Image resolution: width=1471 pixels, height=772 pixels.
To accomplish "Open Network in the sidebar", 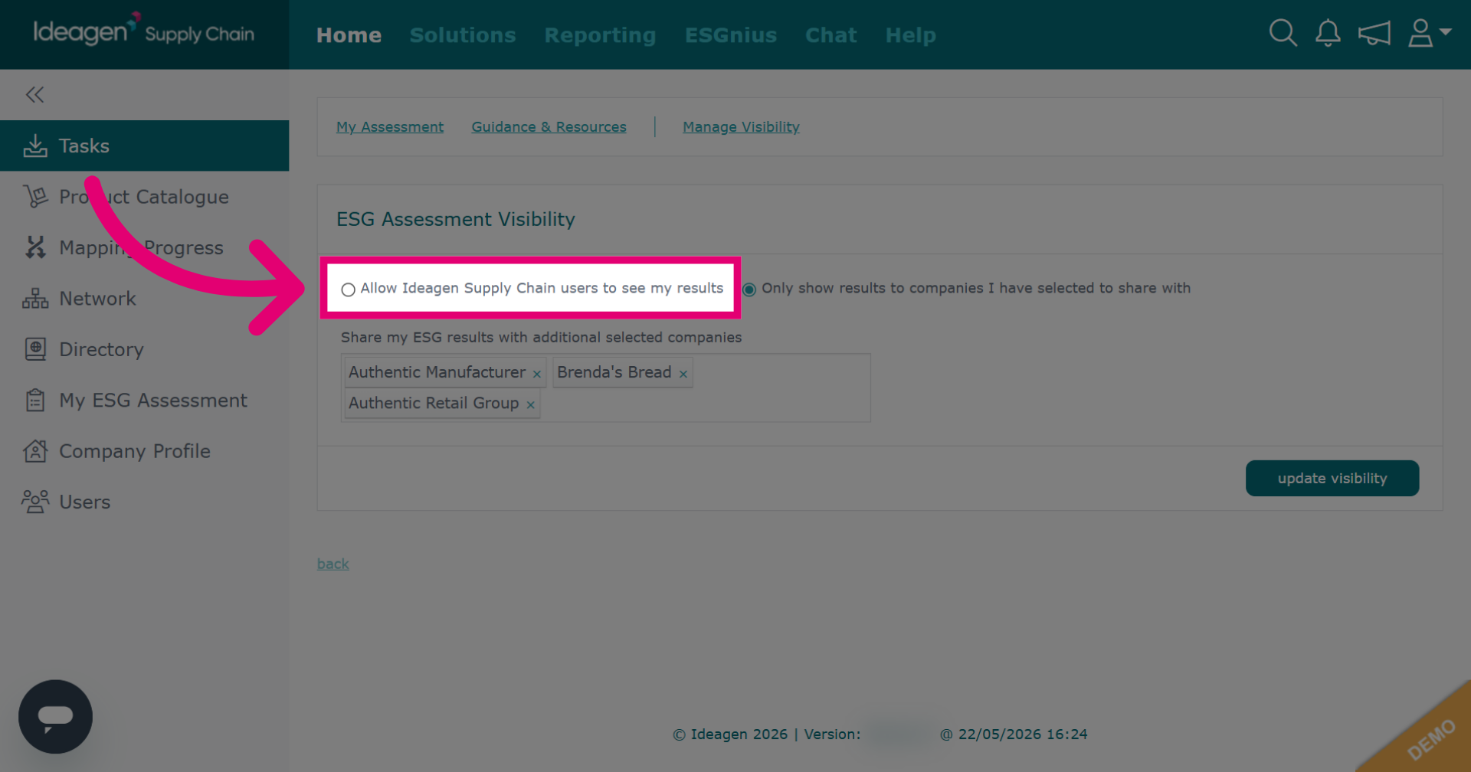I will [144, 299].
